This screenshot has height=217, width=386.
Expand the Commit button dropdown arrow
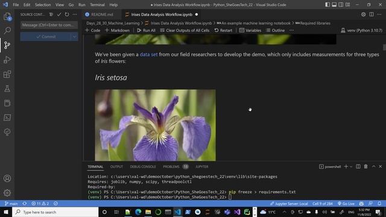(75, 37)
